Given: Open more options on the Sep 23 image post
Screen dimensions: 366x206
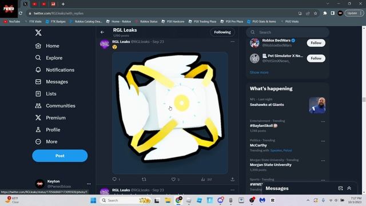Looking at the screenshot, I should (233, 42).
